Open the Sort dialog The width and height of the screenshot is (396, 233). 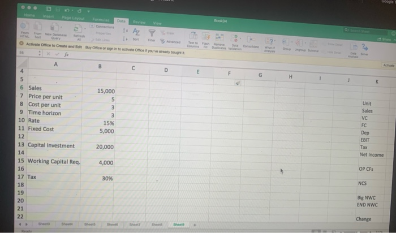click(136, 34)
